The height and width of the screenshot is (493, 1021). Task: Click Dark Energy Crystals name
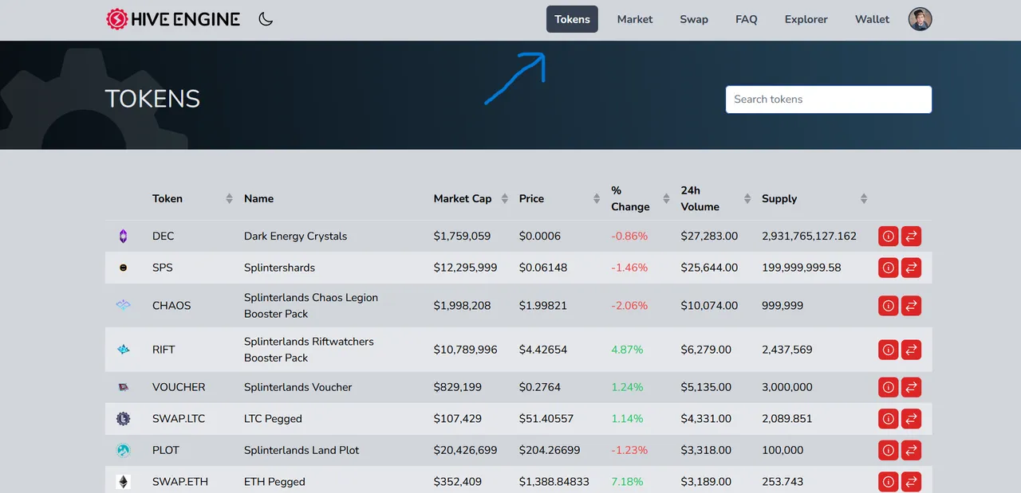click(295, 237)
